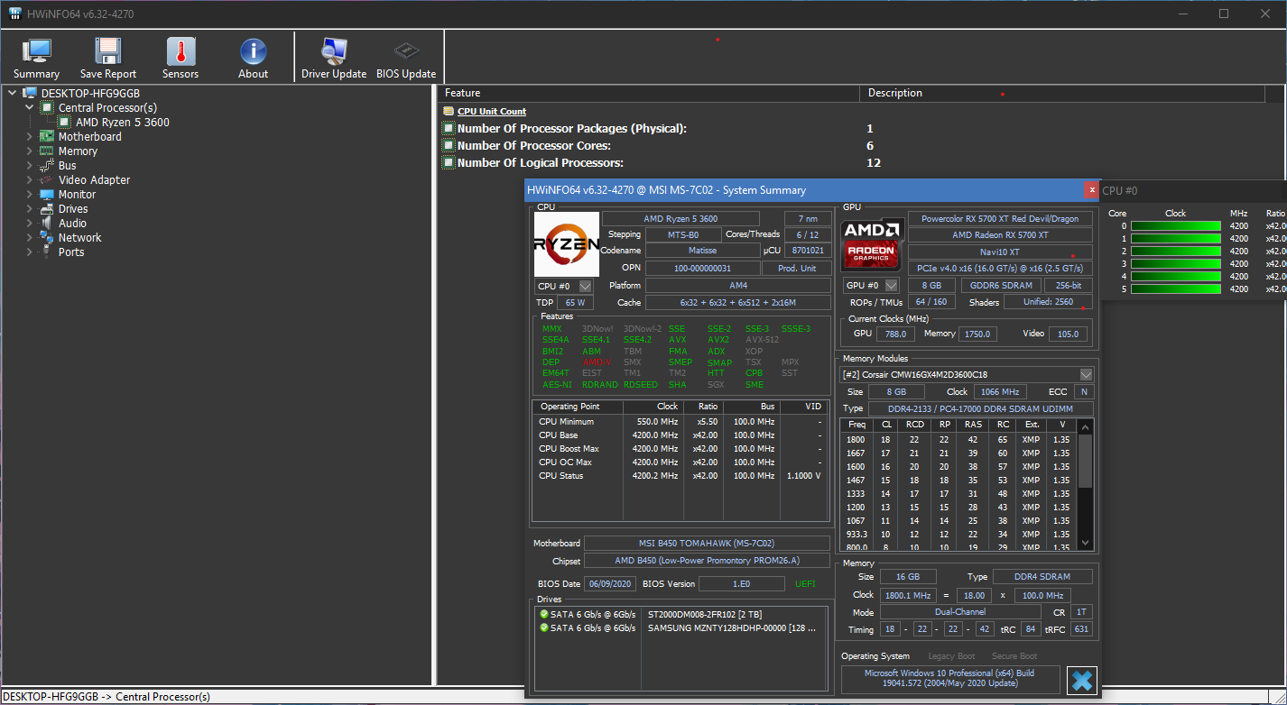
Task: Click the status bar path text
Action: coord(106,696)
